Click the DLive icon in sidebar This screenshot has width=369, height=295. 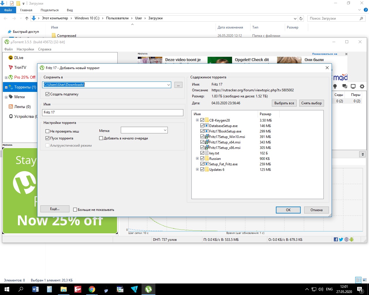[11, 58]
